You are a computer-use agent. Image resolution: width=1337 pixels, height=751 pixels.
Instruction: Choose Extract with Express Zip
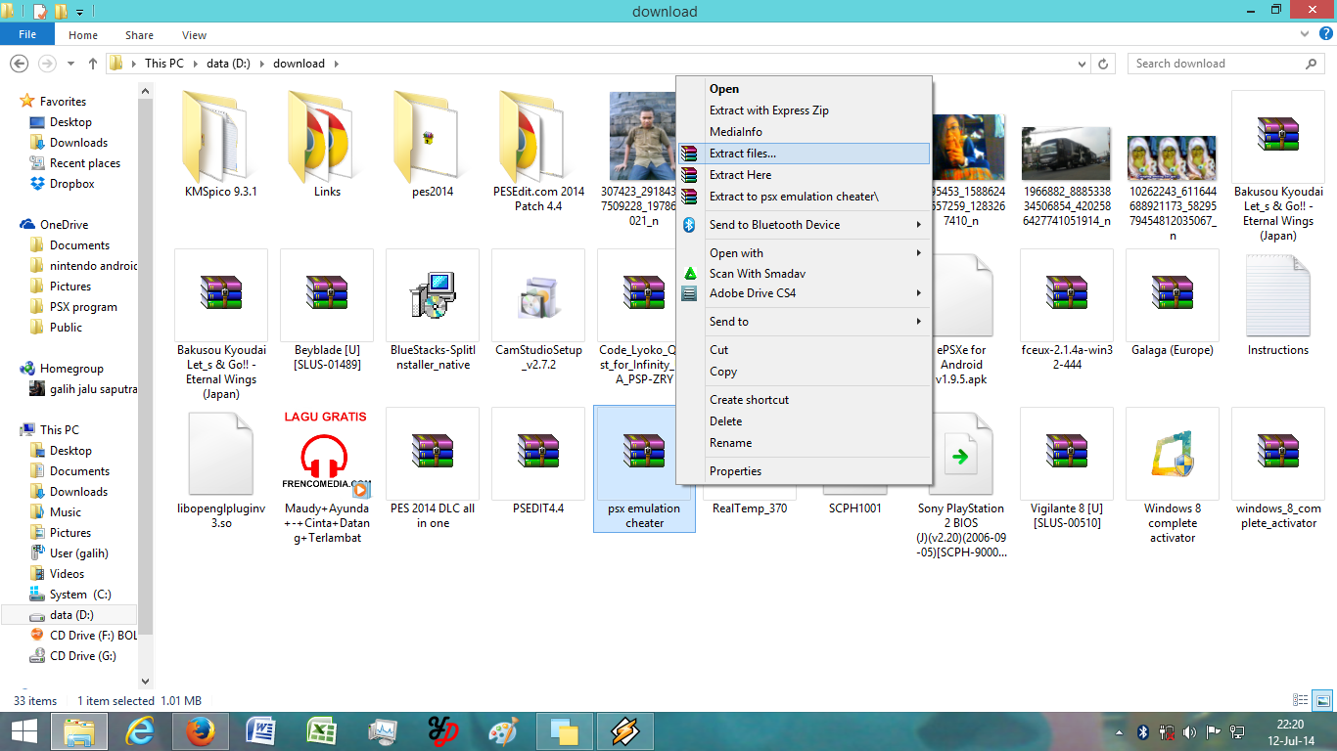click(x=804, y=110)
